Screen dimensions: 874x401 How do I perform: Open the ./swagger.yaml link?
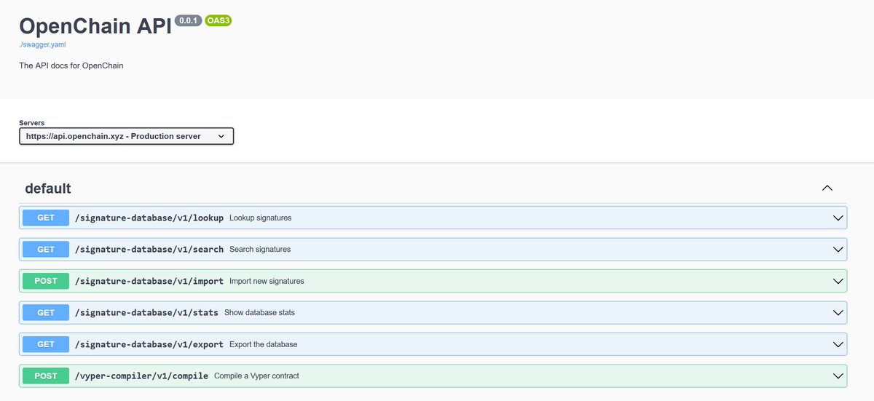click(43, 44)
